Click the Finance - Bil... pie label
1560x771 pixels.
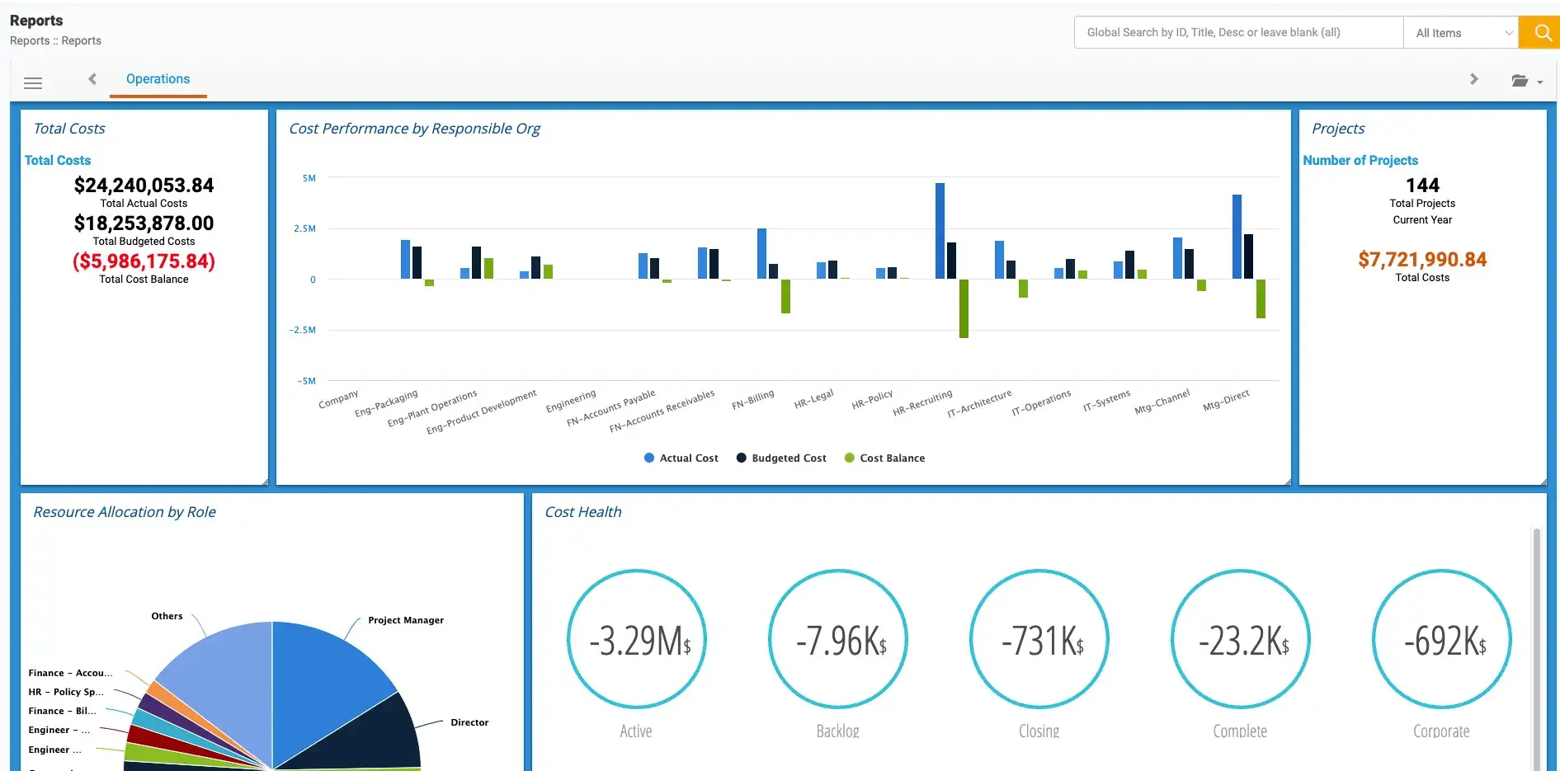click(62, 711)
